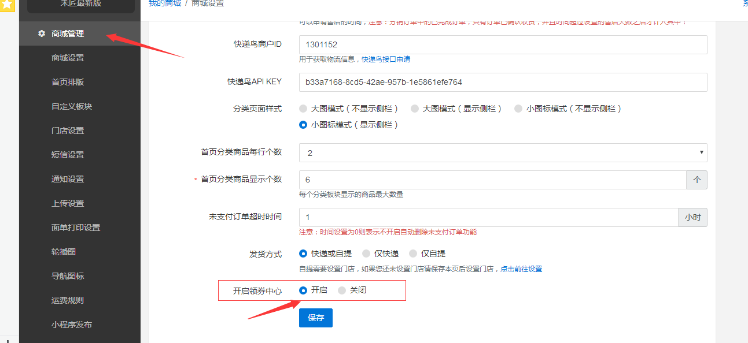Expand 首页分类商品每行个数 dropdown

point(503,152)
